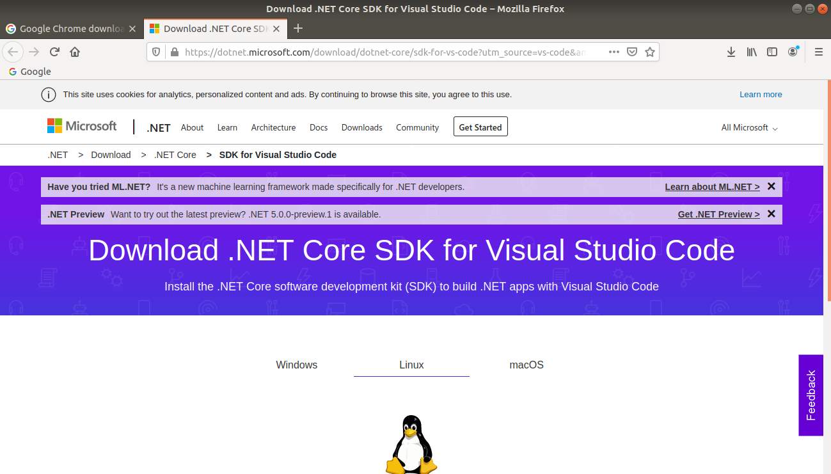This screenshot has height=474, width=831.
Task: Open the Learn nav item
Action: coord(227,127)
